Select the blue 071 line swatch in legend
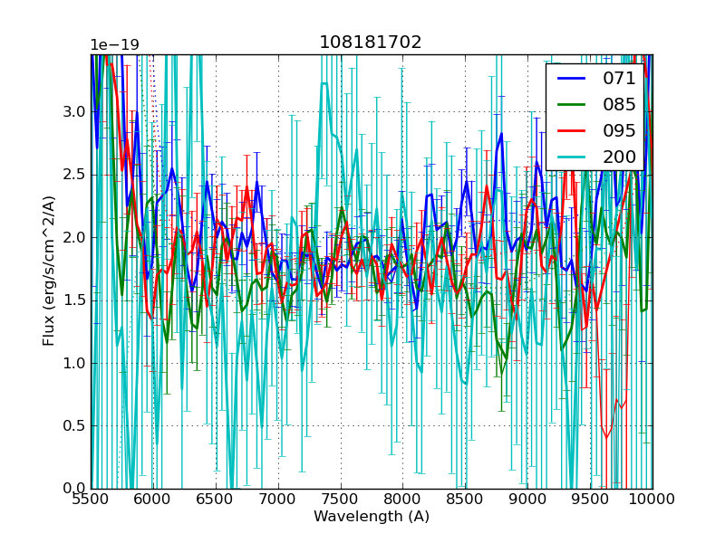 point(571,79)
